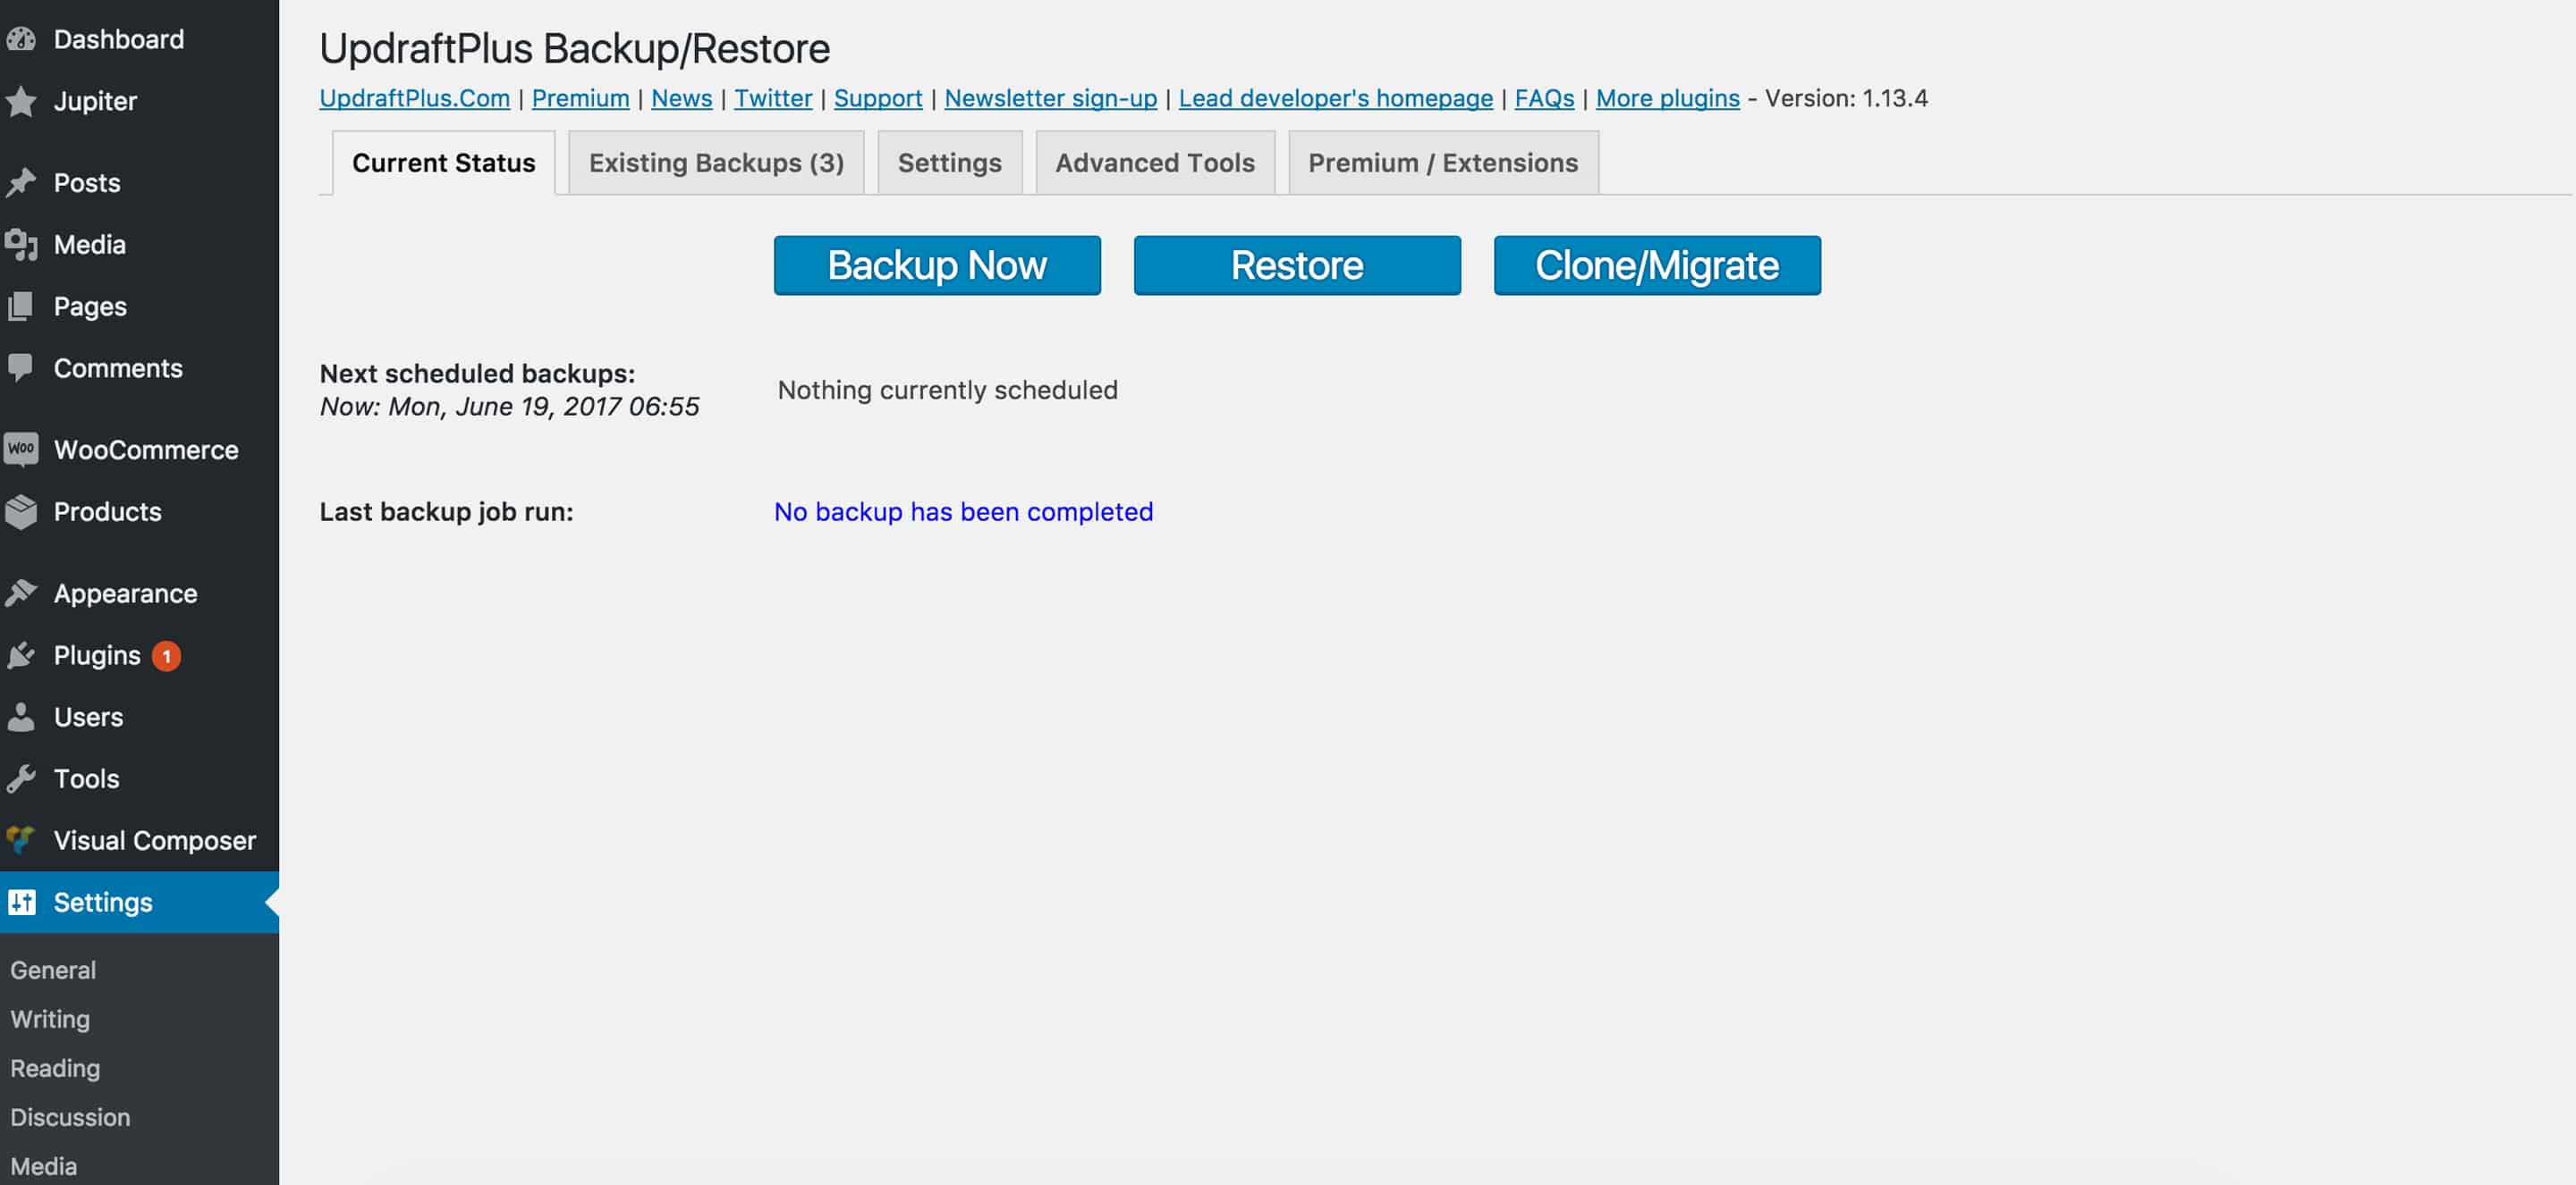The width and height of the screenshot is (2576, 1185).
Task: Open the FAQs link
Action: (1544, 98)
